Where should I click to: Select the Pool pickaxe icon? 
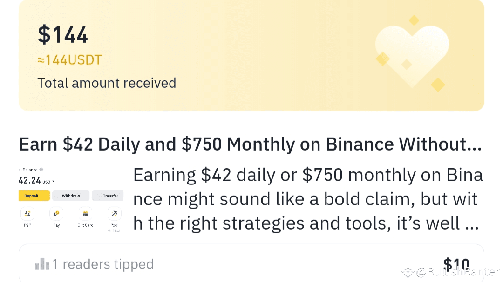click(x=115, y=214)
